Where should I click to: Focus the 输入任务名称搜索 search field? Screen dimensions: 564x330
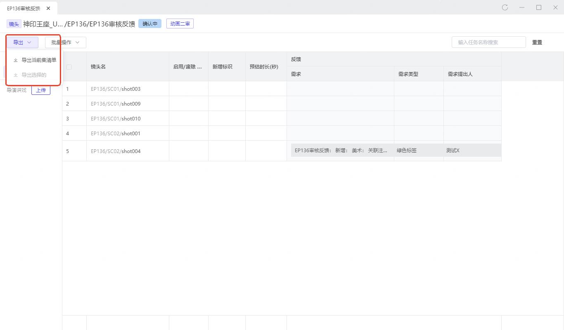point(488,42)
